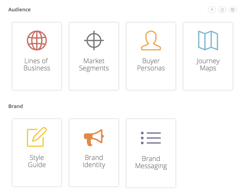Click the blue folded map icon
This screenshot has width=245, height=192.
coord(208,40)
